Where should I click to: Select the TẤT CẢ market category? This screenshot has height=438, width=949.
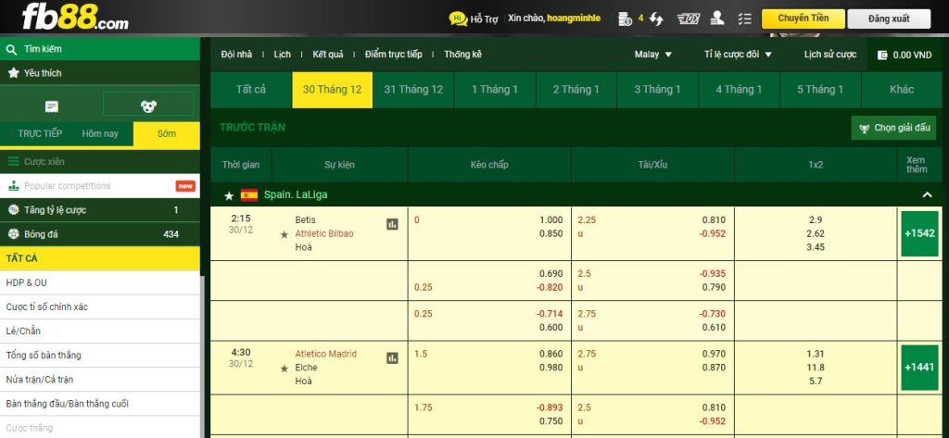[x=100, y=258]
